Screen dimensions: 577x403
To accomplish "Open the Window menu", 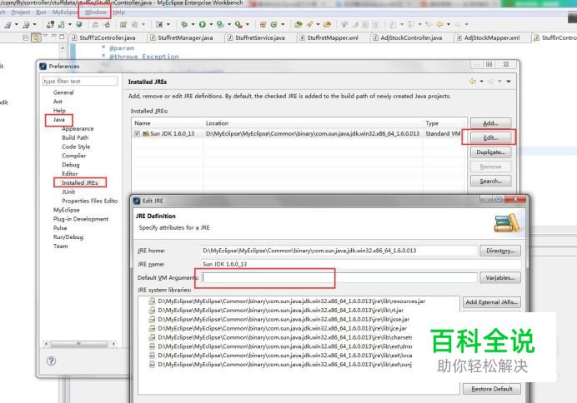I will (95, 12).
